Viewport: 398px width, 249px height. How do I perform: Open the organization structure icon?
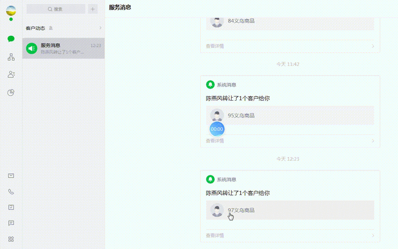pyautogui.click(x=11, y=57)
